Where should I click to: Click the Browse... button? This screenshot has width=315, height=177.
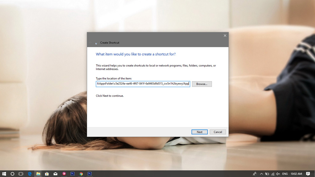coord(202,84)
